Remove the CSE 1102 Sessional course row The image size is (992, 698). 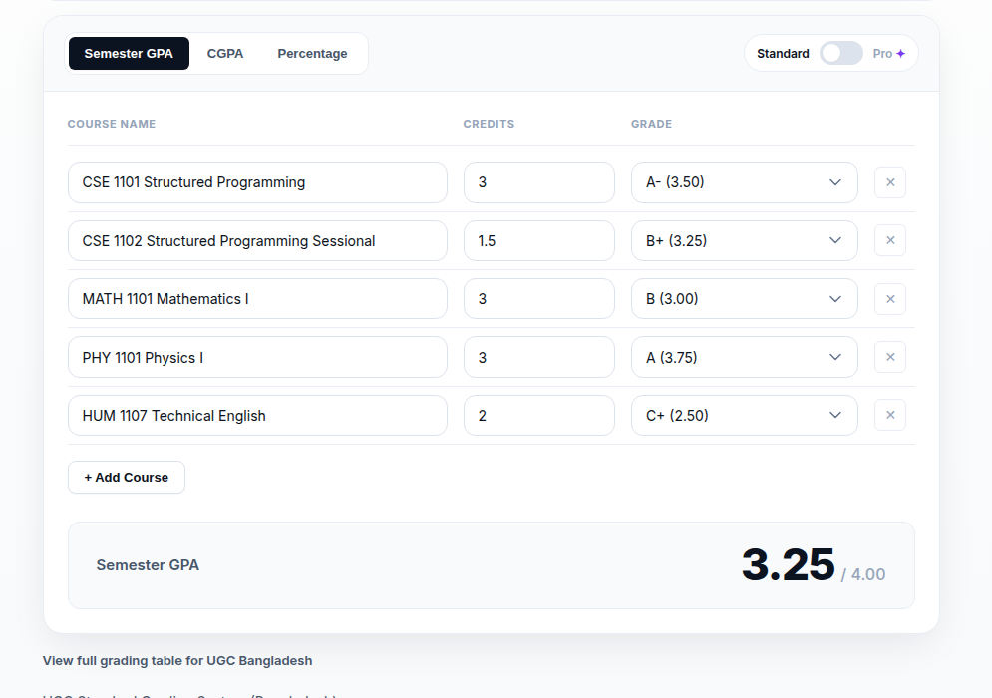pyautogui.click(x=890, y=240)
